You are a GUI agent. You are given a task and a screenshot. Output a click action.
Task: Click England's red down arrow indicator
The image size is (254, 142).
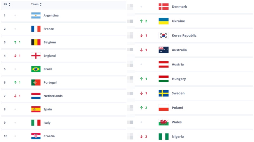click(x=15, y=56)
